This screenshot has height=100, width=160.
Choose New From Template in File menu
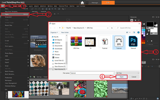coord(11,11)
